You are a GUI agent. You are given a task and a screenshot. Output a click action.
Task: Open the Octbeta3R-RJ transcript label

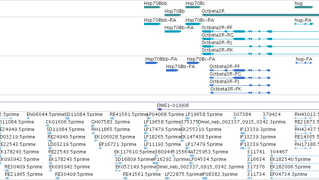pyautogui.click(x=217, y=43)
